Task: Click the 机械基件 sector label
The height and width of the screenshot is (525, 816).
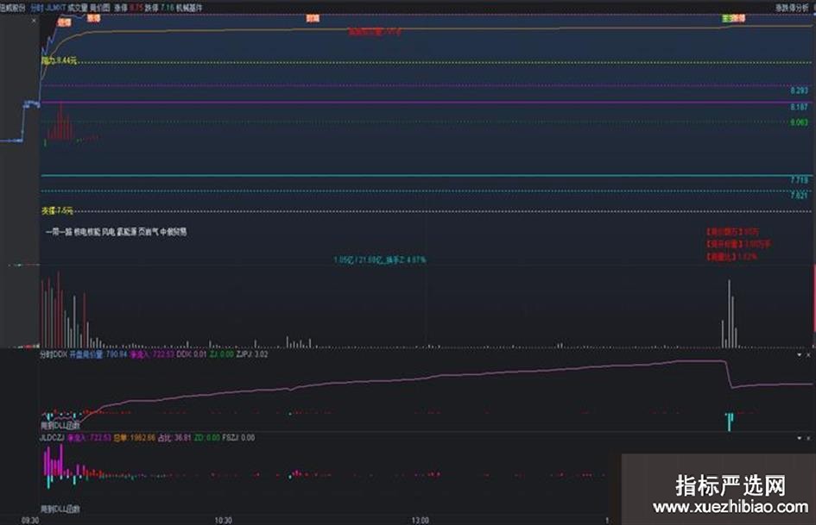Action: pos(189,8)
